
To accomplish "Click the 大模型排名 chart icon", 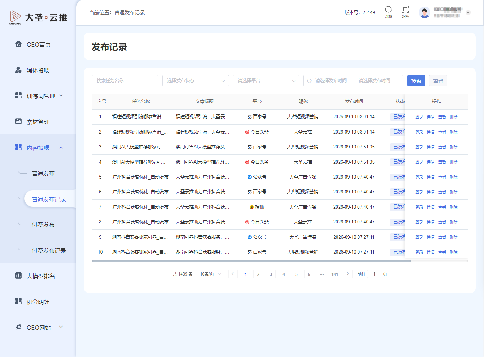I will [x=18, y=275].
